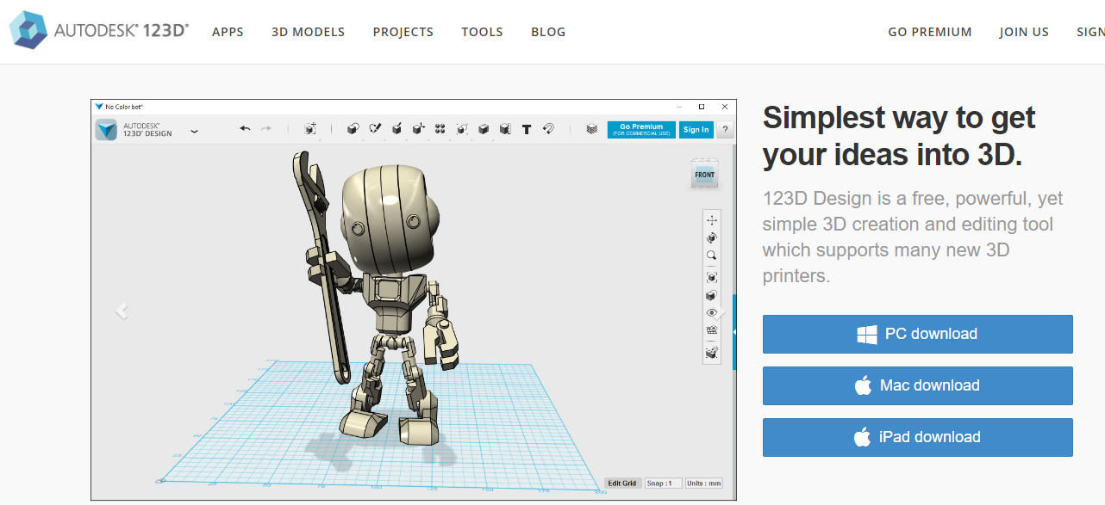Click the Materials layers icon
The height and width of the screenshot is (505, 1105).
591,129
